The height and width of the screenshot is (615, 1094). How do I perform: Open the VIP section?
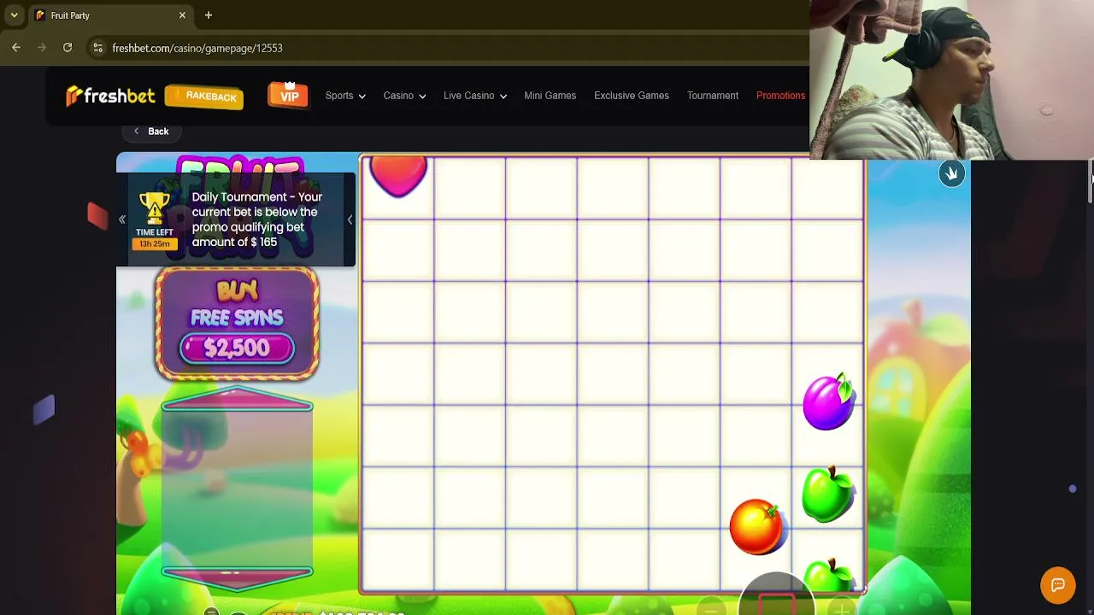(x=289, y=95)
